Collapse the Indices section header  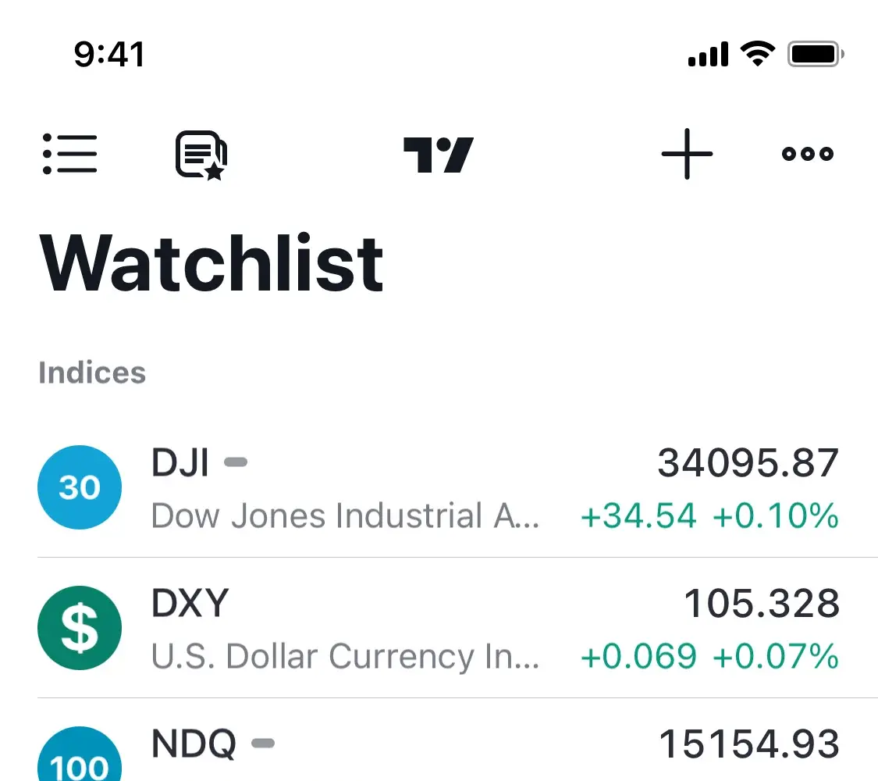coord(92,373)
